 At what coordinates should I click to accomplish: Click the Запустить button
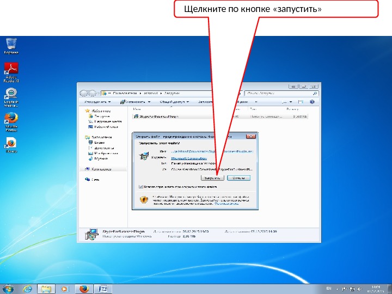click(212, 178)
